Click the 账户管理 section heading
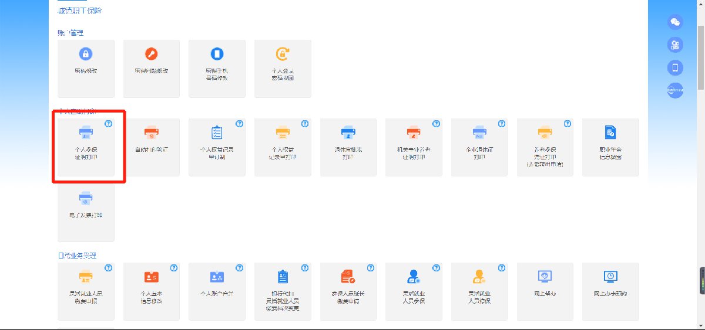 (x=70, y=32)
